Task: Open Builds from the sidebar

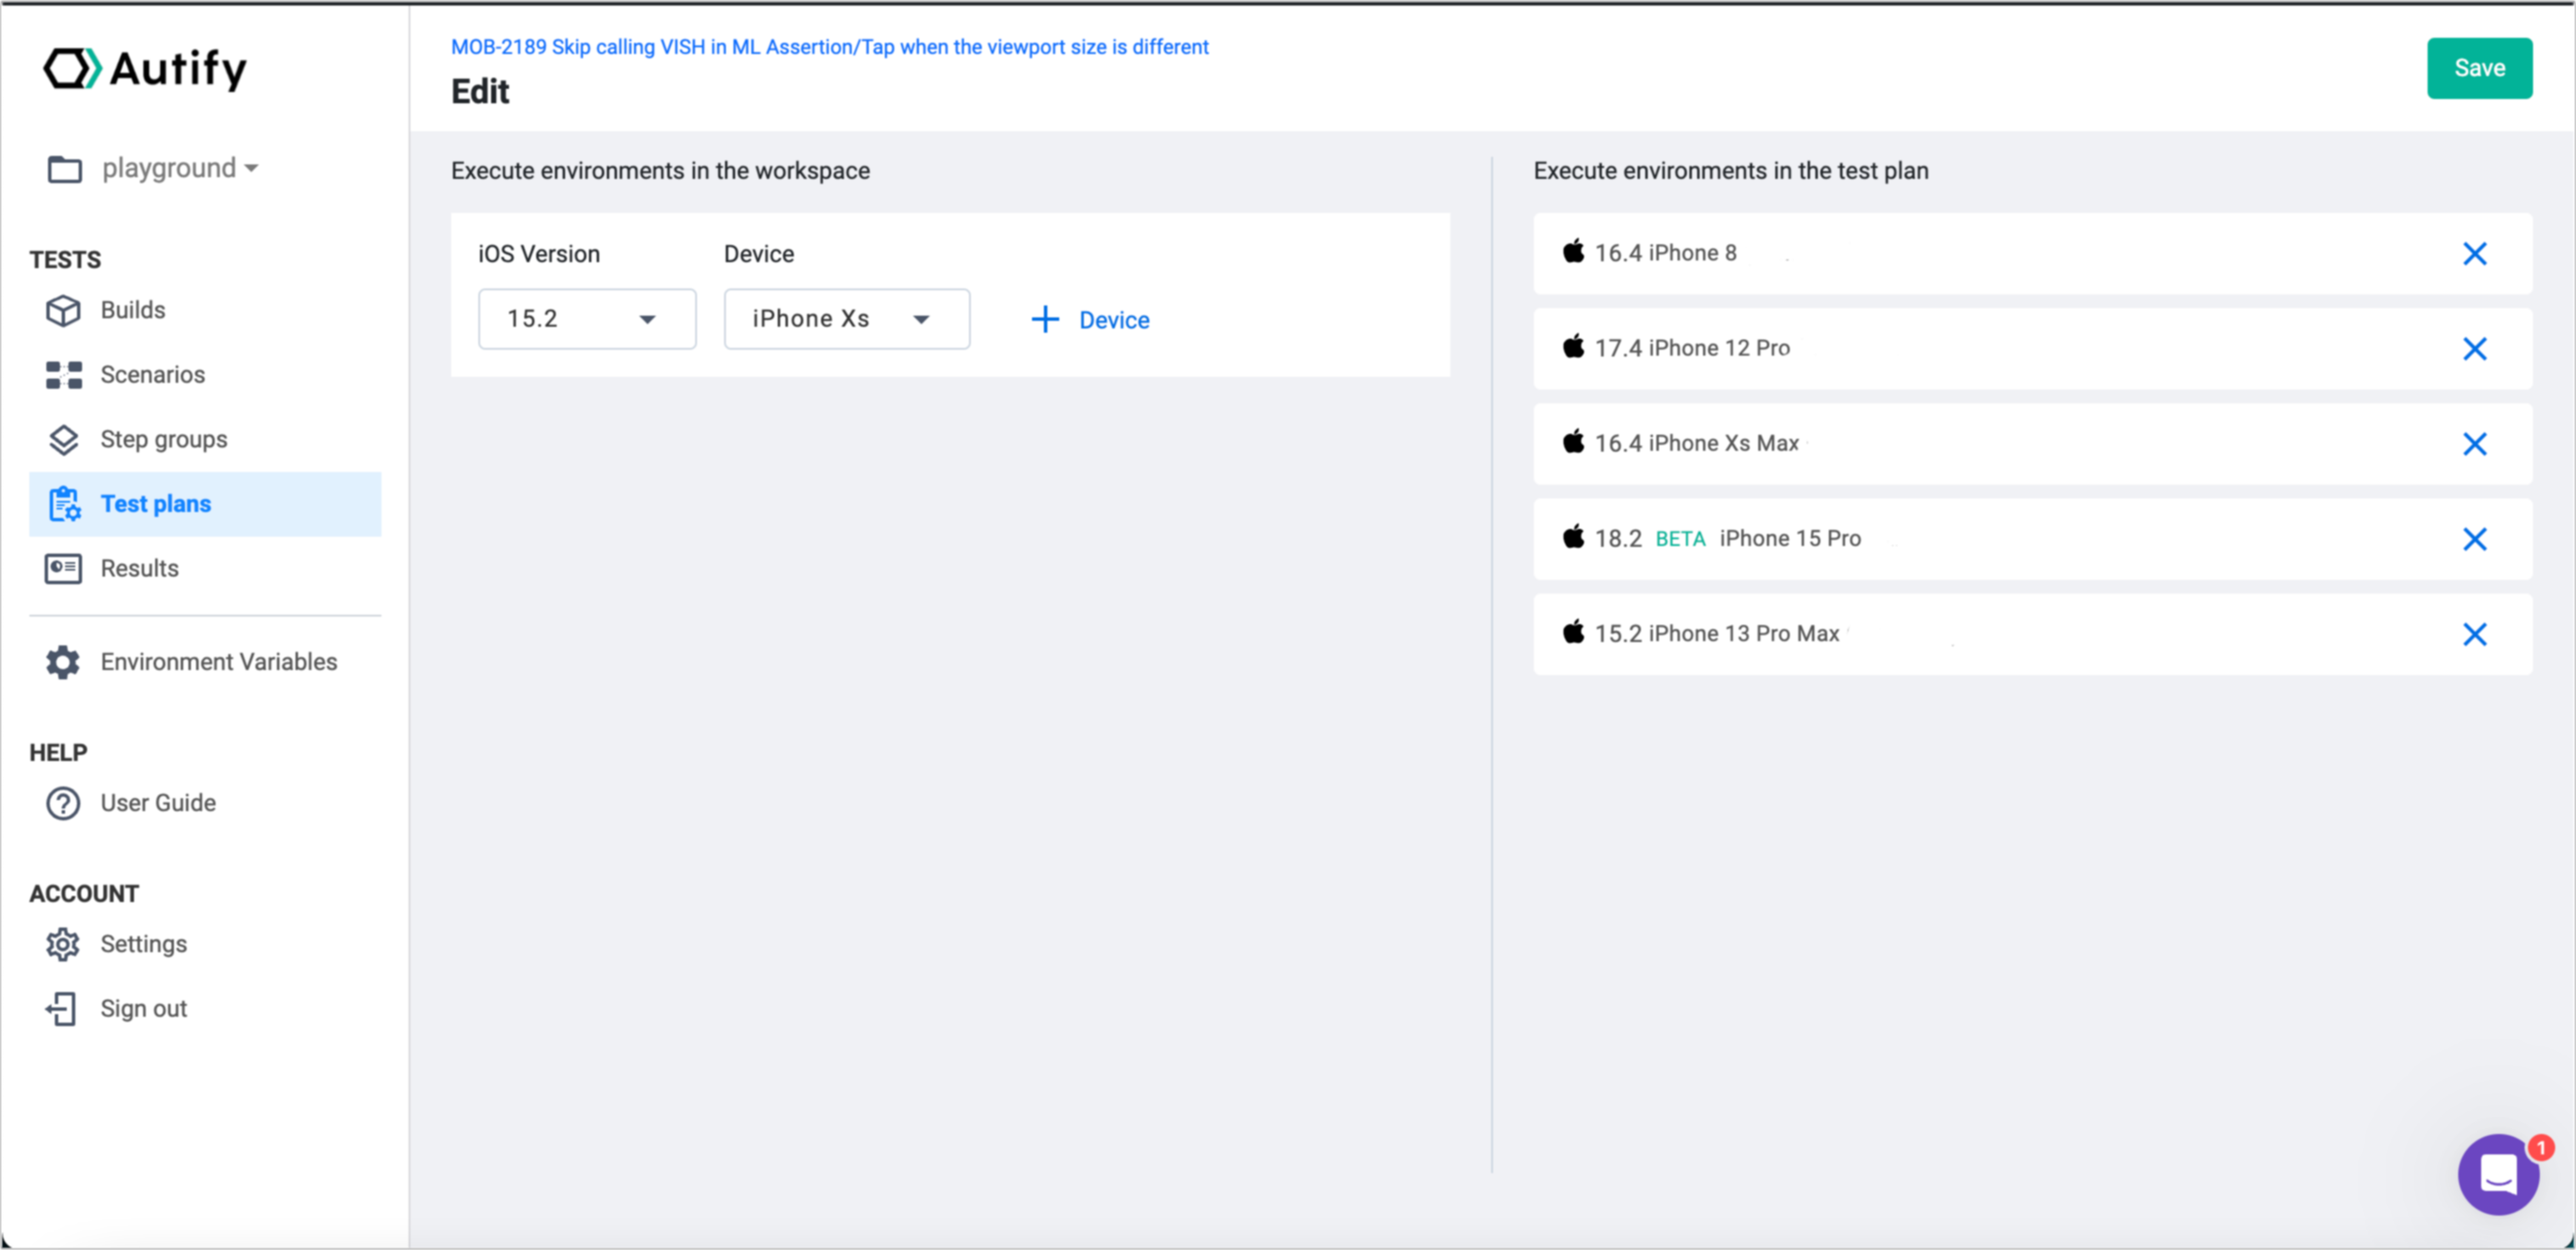Action: point(132,310)
